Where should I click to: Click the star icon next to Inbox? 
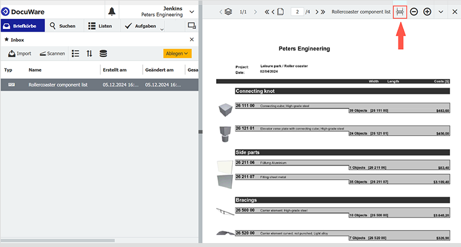point(6,40)
